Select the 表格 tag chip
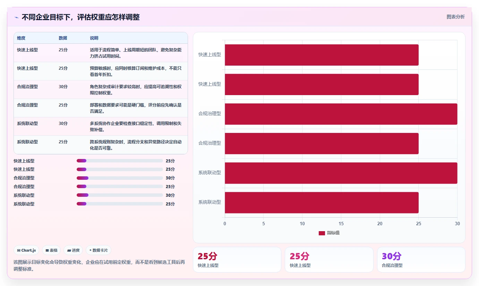The width and height of the screenshot is (479, 286). tap(51, 250)
